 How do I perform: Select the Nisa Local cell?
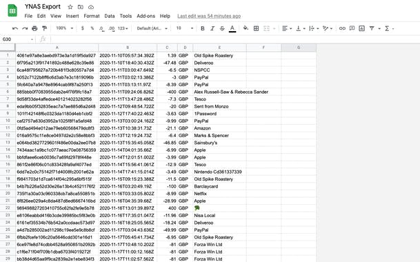coord(219,215)
